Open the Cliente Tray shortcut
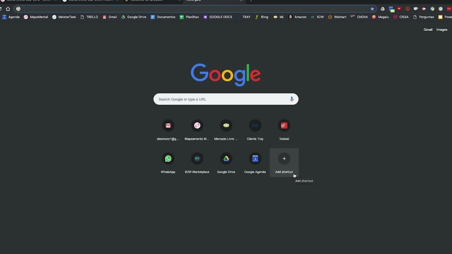 pos(255,129)
